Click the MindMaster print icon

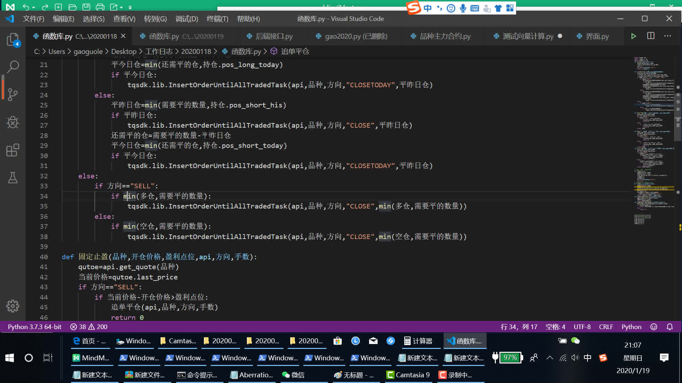point(101,7)
